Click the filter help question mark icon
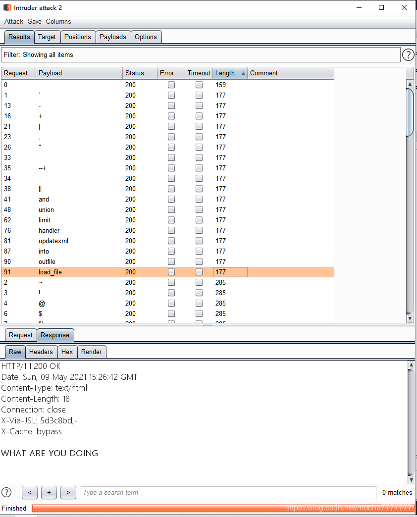417x517 pixels. [x=408, y=55]
